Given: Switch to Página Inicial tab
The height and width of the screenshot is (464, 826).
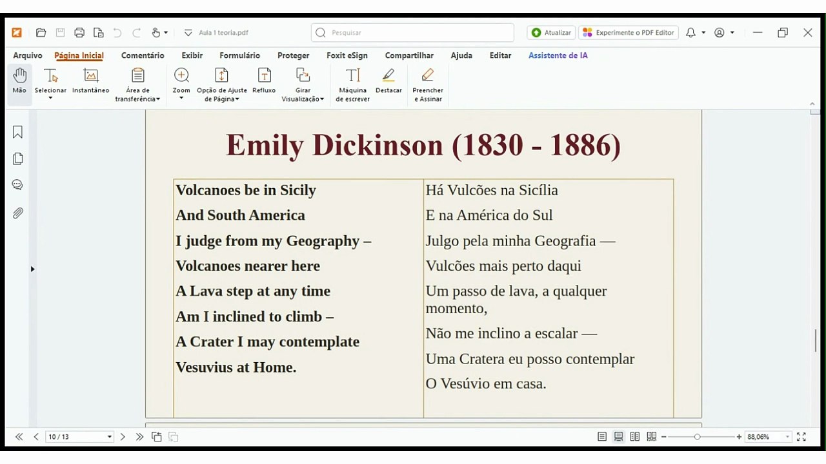Looking at the screenshot, I should [79, 55].
